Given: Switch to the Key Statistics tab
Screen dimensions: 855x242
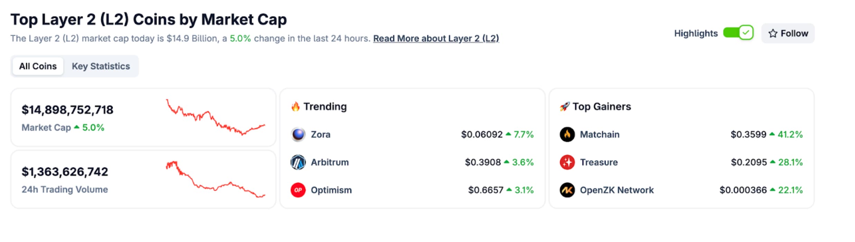Looking at the screenshot, I should [101, 66].
